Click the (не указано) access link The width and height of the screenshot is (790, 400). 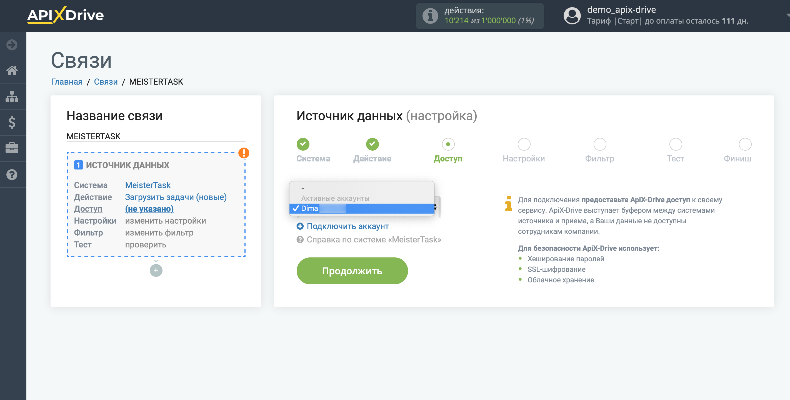coord(149,209)
